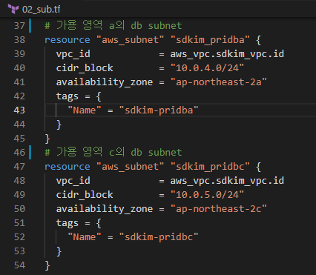Click the "aws_subnet" string on line 47

(131, 167)
